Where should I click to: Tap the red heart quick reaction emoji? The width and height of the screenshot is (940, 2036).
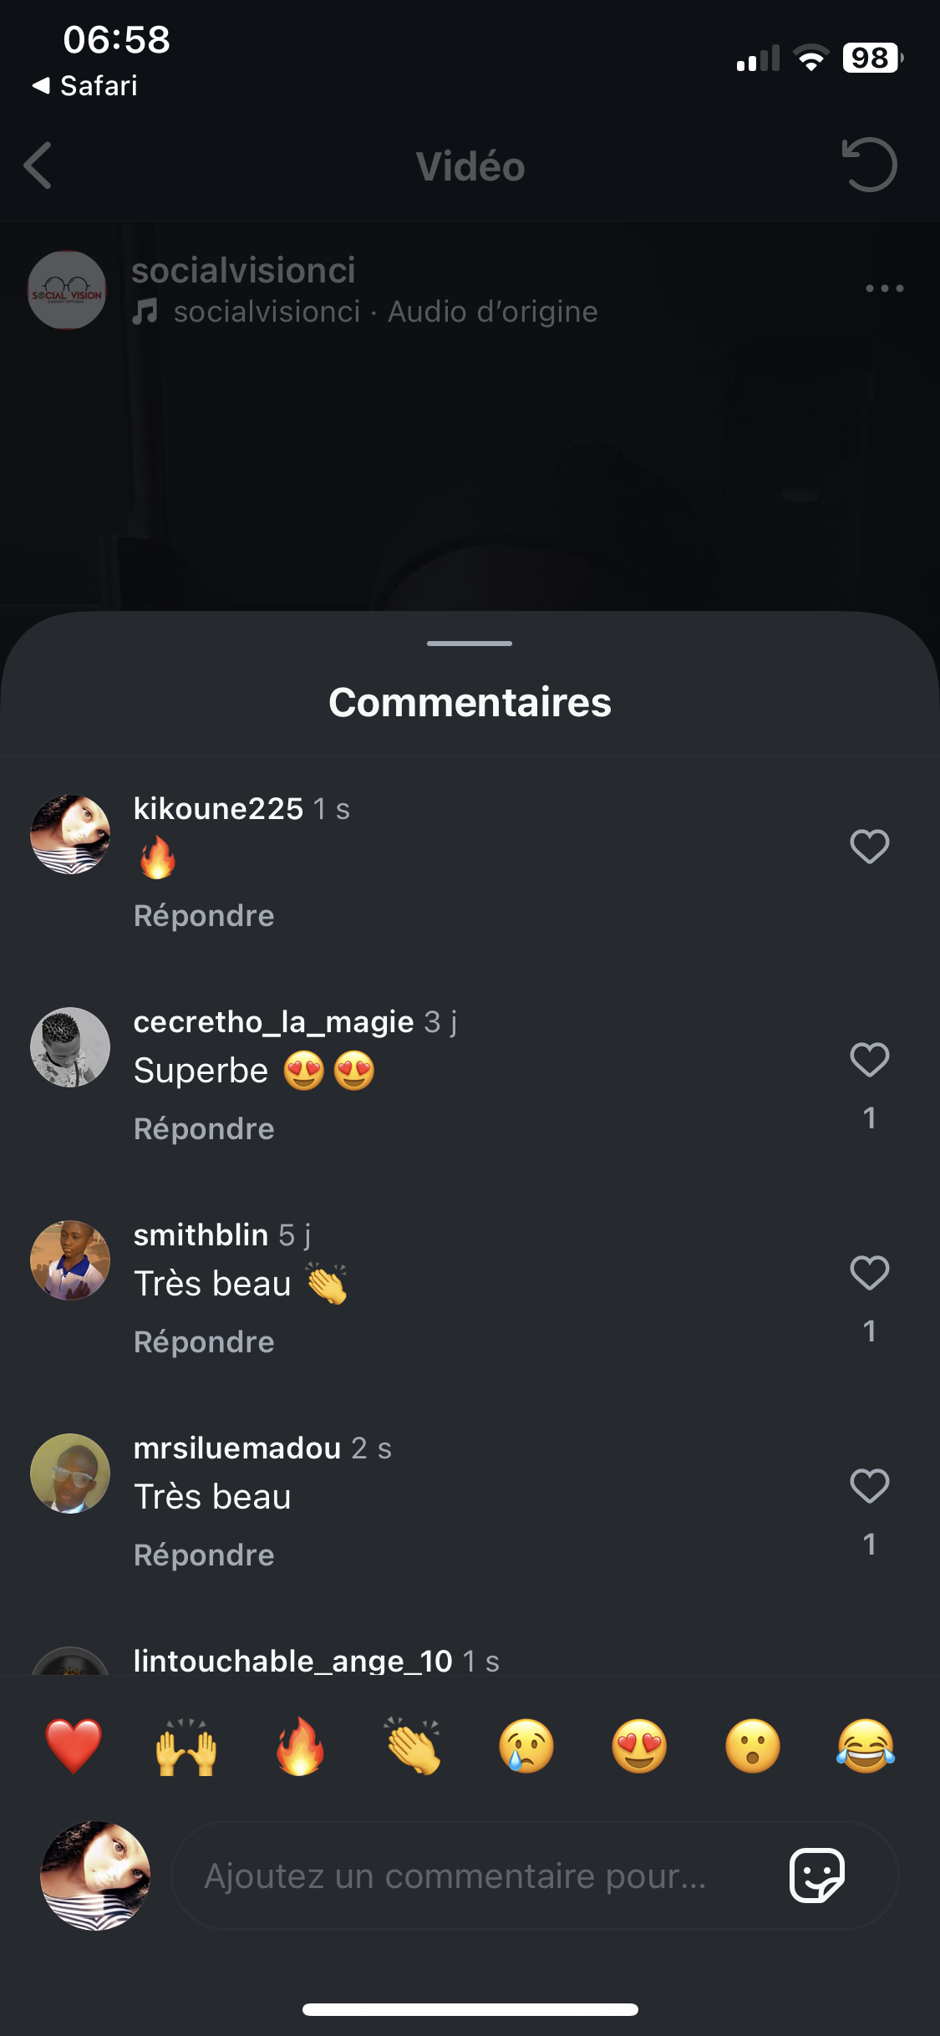point(74,1745)
